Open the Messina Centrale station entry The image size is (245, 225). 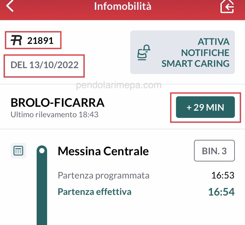103,151
